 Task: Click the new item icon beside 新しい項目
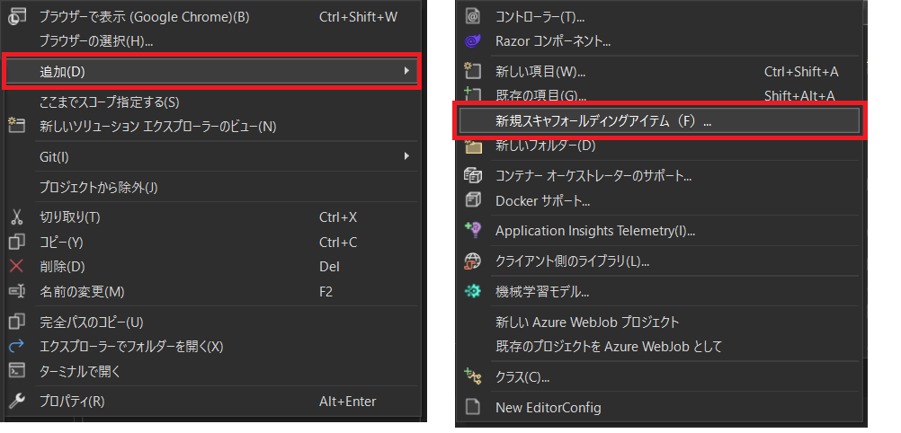(472, 71)
